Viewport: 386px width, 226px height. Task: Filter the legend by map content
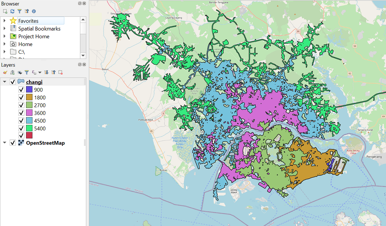(x=27, y=72)
